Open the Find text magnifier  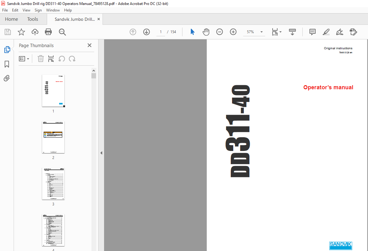click(62, 32)
